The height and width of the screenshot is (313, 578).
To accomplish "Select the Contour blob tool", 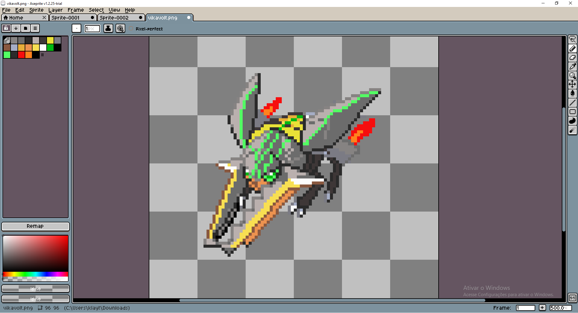I will (572, 121).
